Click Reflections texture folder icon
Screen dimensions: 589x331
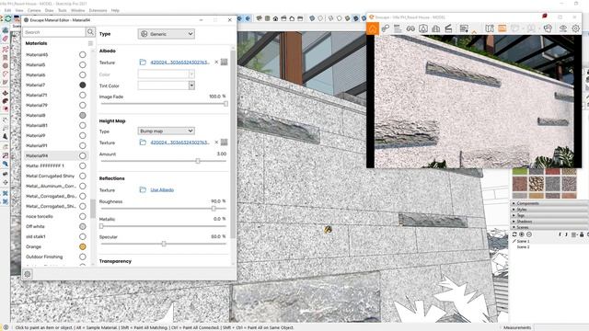[x=143, y=190]
